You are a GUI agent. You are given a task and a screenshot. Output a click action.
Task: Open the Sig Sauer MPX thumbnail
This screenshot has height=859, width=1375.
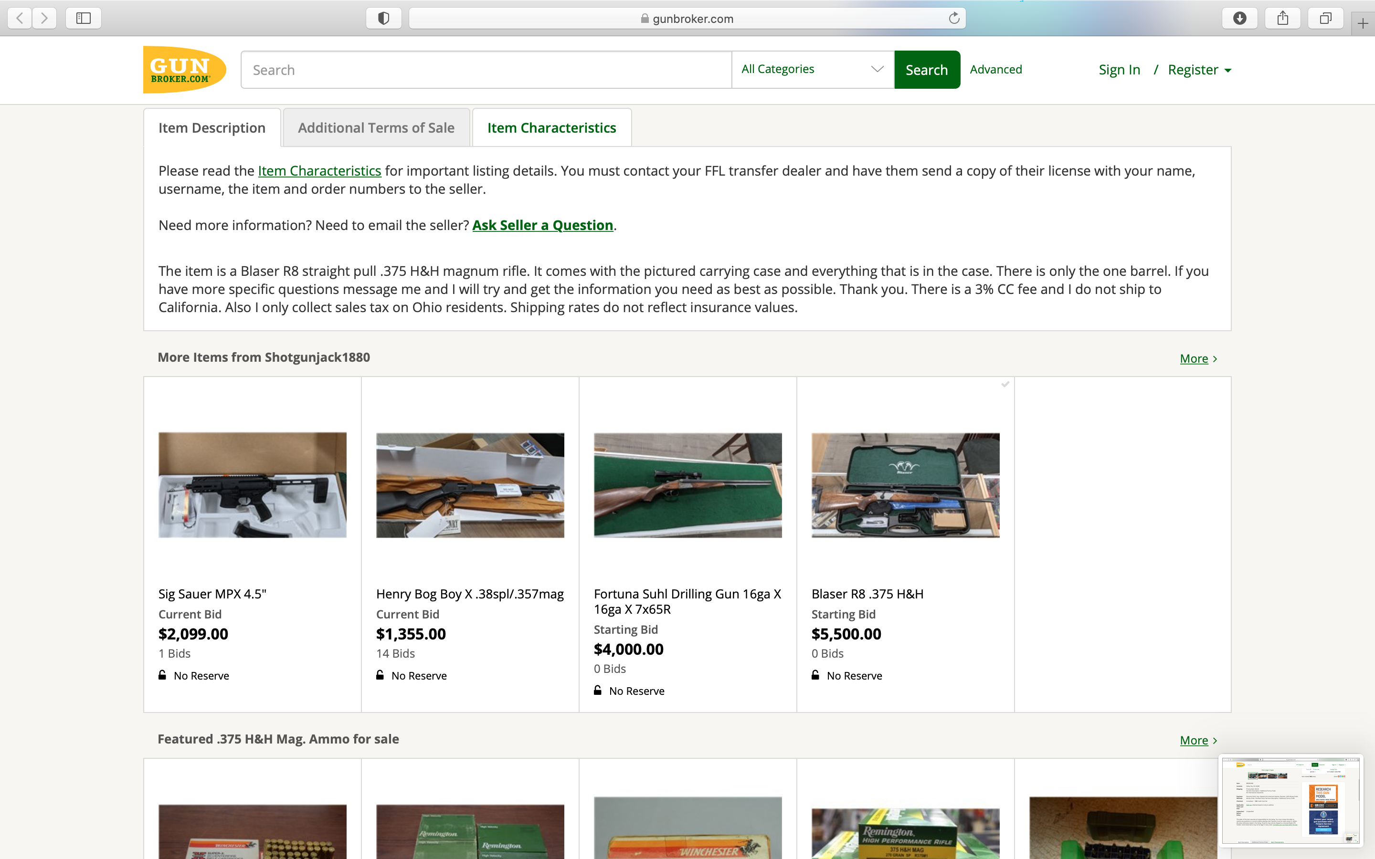coord(252,484)
